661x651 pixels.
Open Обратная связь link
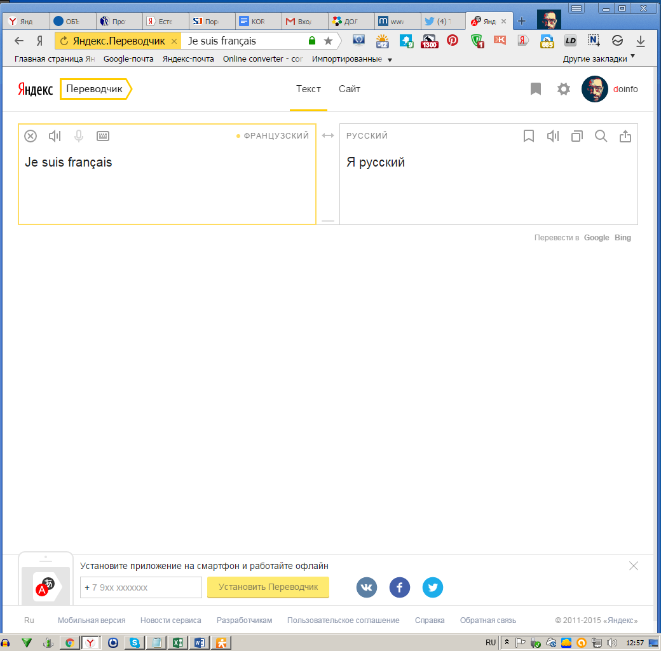pos(487,620)
